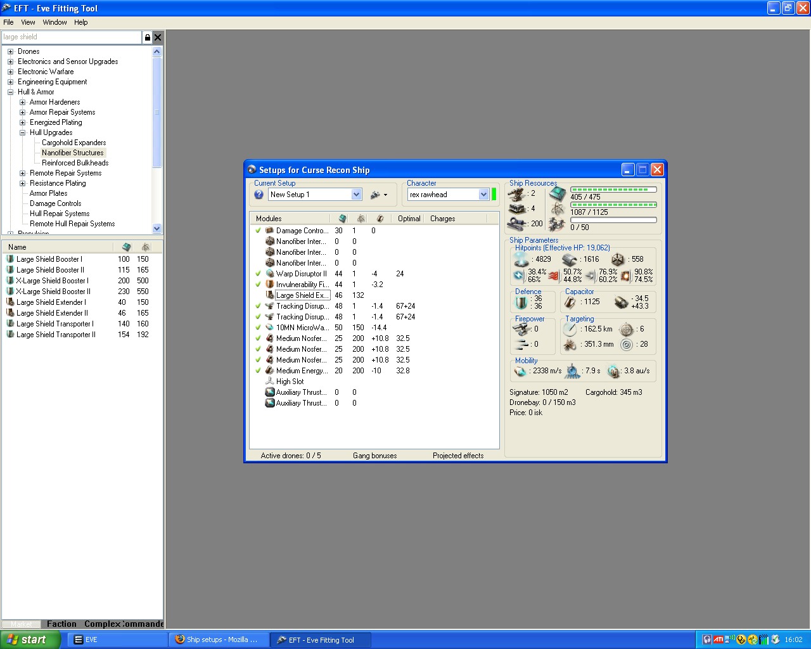This screenshot has width=811, height=649.
Task: Click the ship icon next to setup name
Action: 376,195
